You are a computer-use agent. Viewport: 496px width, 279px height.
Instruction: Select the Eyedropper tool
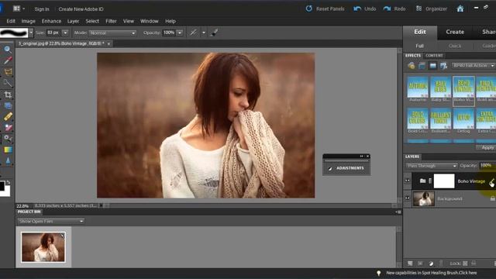pyautogui.click(x=8, y=60)
